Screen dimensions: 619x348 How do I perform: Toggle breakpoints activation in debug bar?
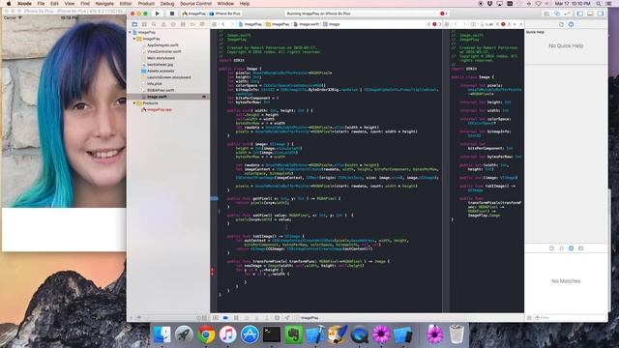[225, 318]
